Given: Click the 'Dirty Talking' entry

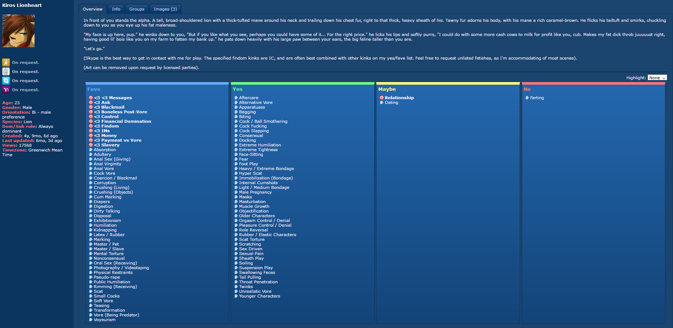Looking at the screenshot, I should pos(107,211).
